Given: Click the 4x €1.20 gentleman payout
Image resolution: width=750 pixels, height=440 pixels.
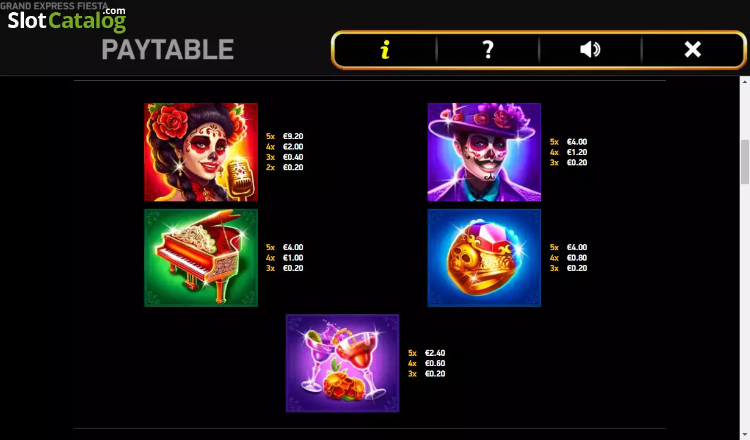Looking at the screenshot, I should pos(569,152).
